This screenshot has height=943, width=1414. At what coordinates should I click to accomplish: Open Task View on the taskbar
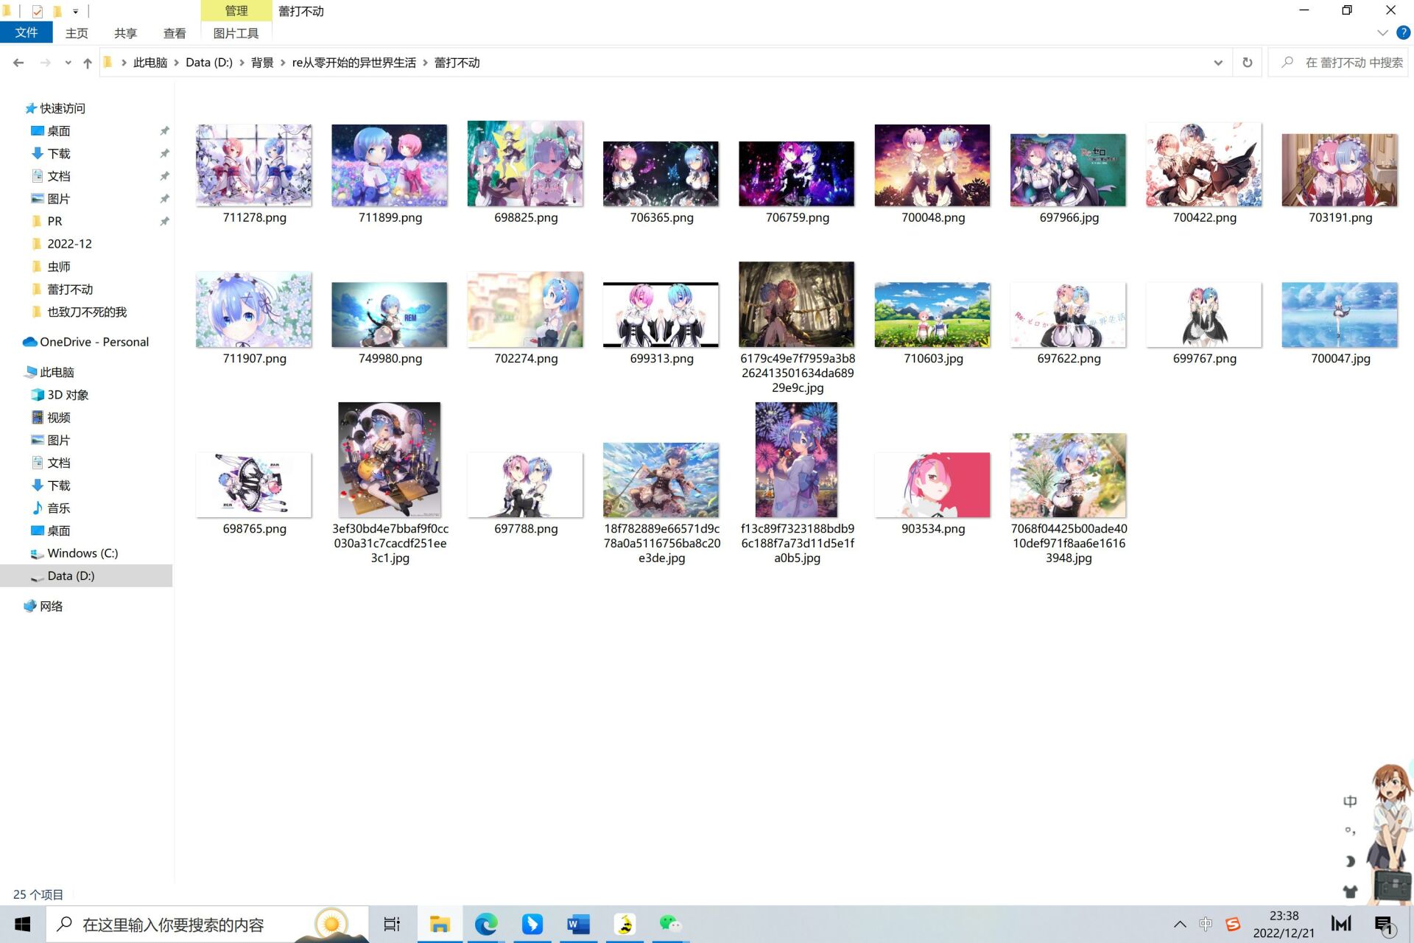pos(392,924)
